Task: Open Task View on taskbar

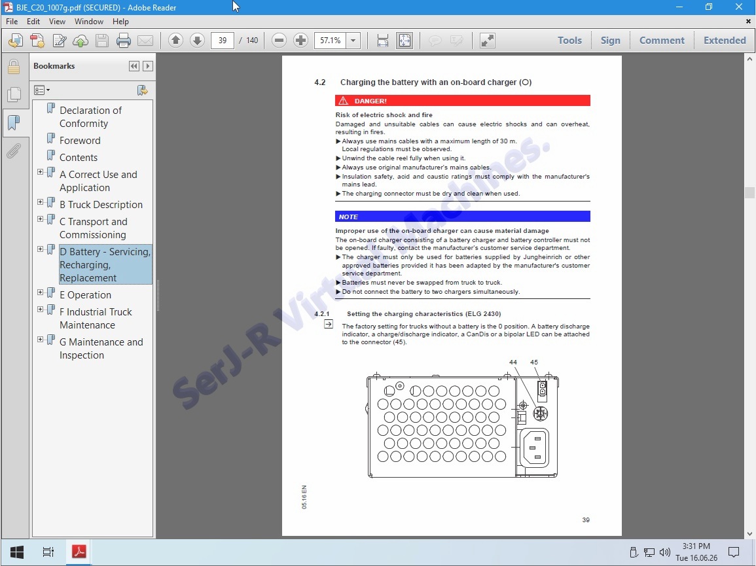Action: pyautogui.click(x=48, y=552)
